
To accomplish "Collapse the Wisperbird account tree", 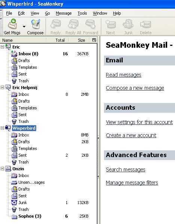I will tap(2, 128).
